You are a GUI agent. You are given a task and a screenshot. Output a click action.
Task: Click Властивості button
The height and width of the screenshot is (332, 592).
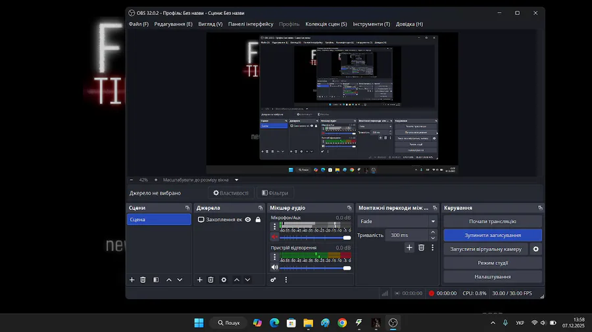[x=231, y=193]
